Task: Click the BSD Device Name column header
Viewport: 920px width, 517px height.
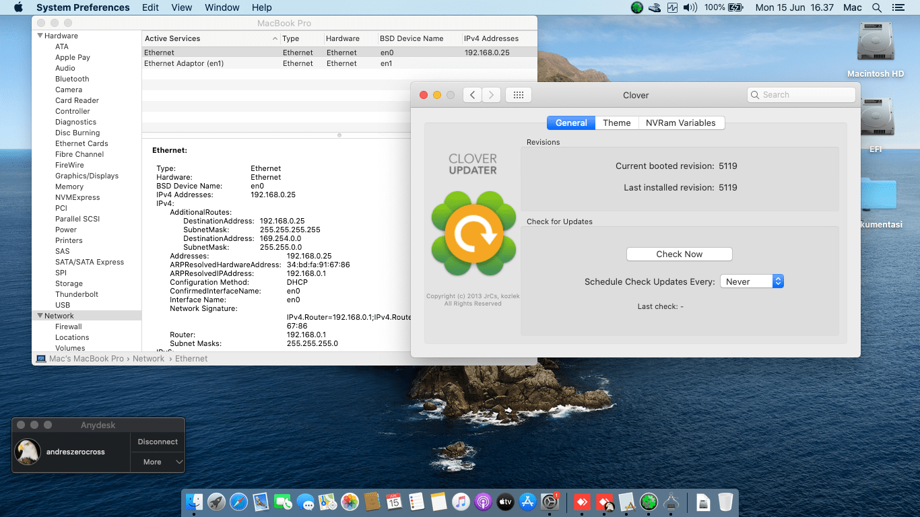Action: tap(419, 38)
